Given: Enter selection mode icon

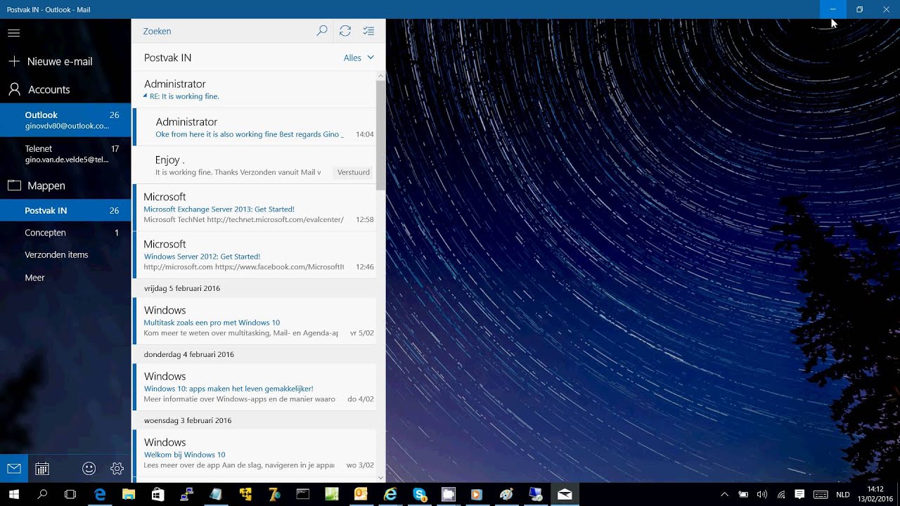Looking at the screenshot, I should (368, 31).
